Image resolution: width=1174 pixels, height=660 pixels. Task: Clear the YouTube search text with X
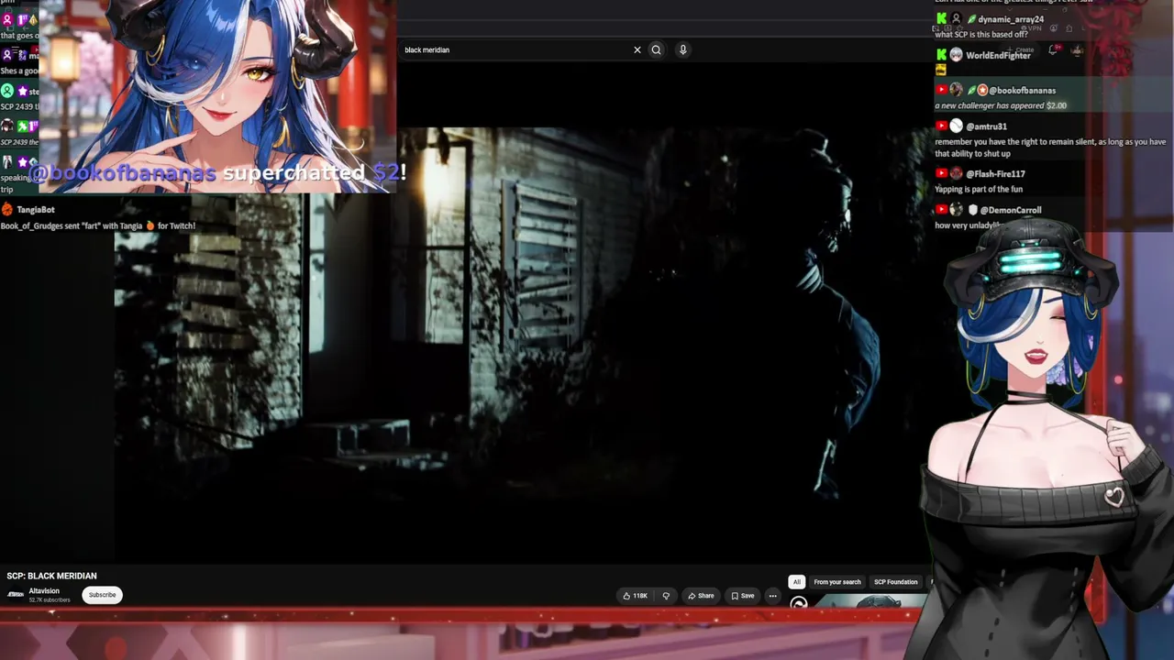tap(637, 49)
